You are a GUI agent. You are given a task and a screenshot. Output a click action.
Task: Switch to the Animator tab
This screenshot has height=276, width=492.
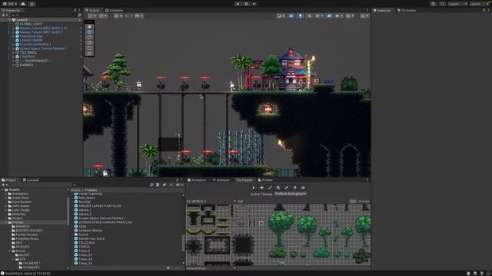tap(221, 180)
